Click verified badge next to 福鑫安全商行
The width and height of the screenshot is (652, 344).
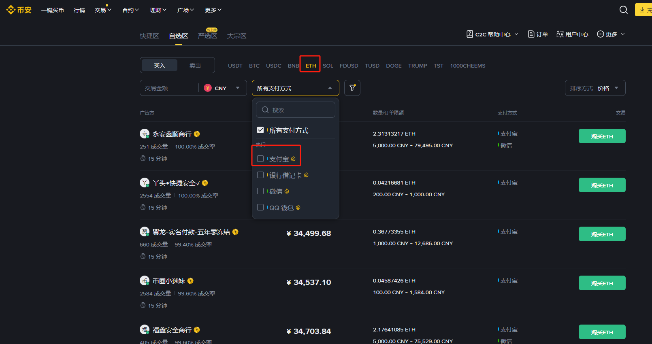tap(197, 330)
